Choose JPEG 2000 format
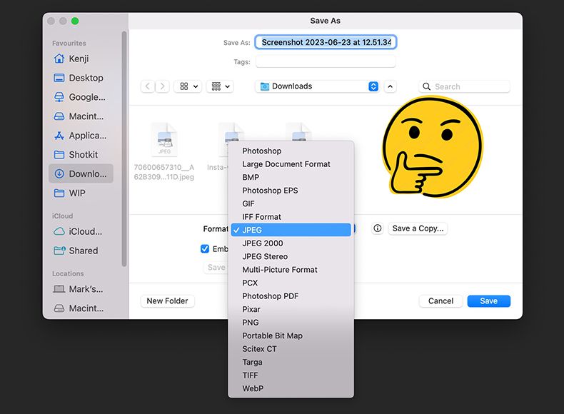The width and height of the screenshot is (564, 414). tap(291, 243)
